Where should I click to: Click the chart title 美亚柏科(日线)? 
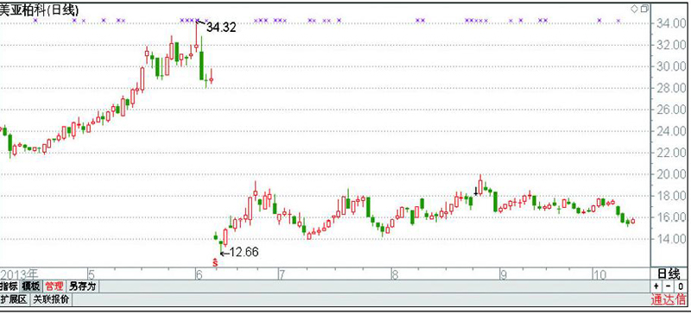click(39, 9)
